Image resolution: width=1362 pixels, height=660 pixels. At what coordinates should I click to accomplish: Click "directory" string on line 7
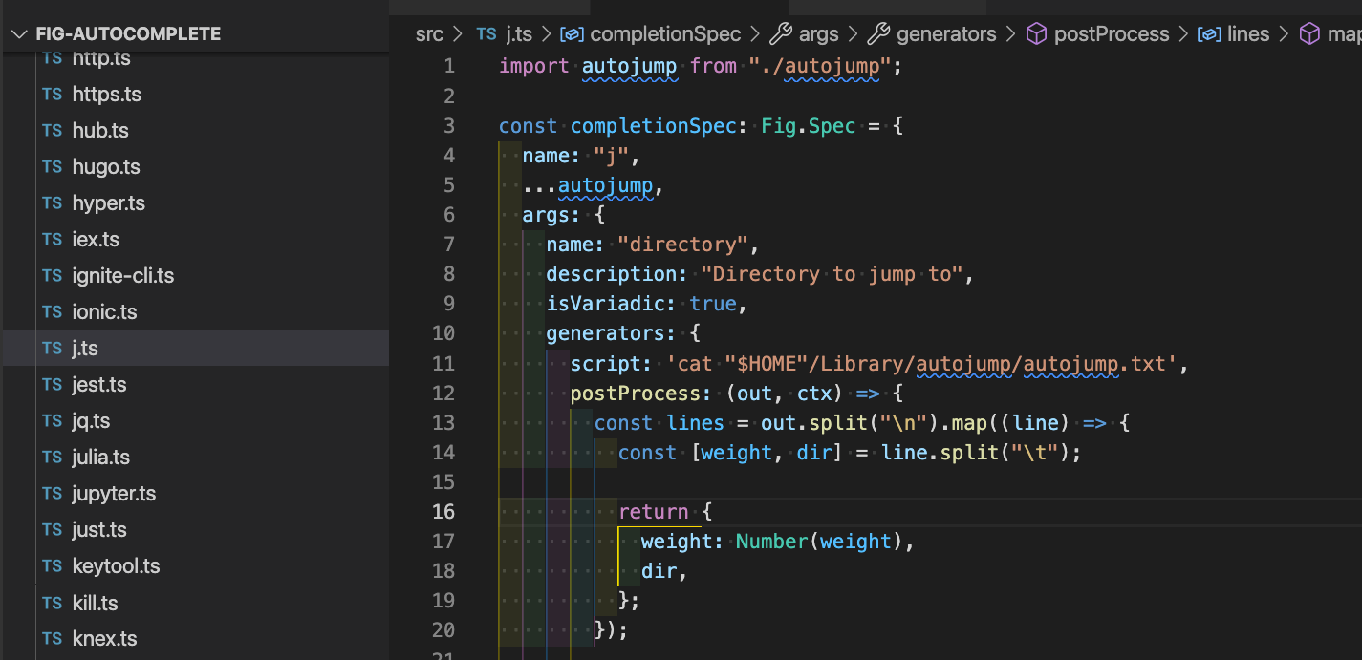(683, 245)
